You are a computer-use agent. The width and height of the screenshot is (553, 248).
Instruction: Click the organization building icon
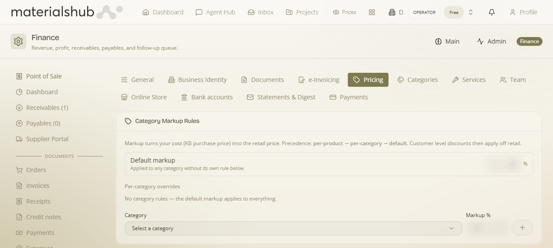tap(392, 12)
